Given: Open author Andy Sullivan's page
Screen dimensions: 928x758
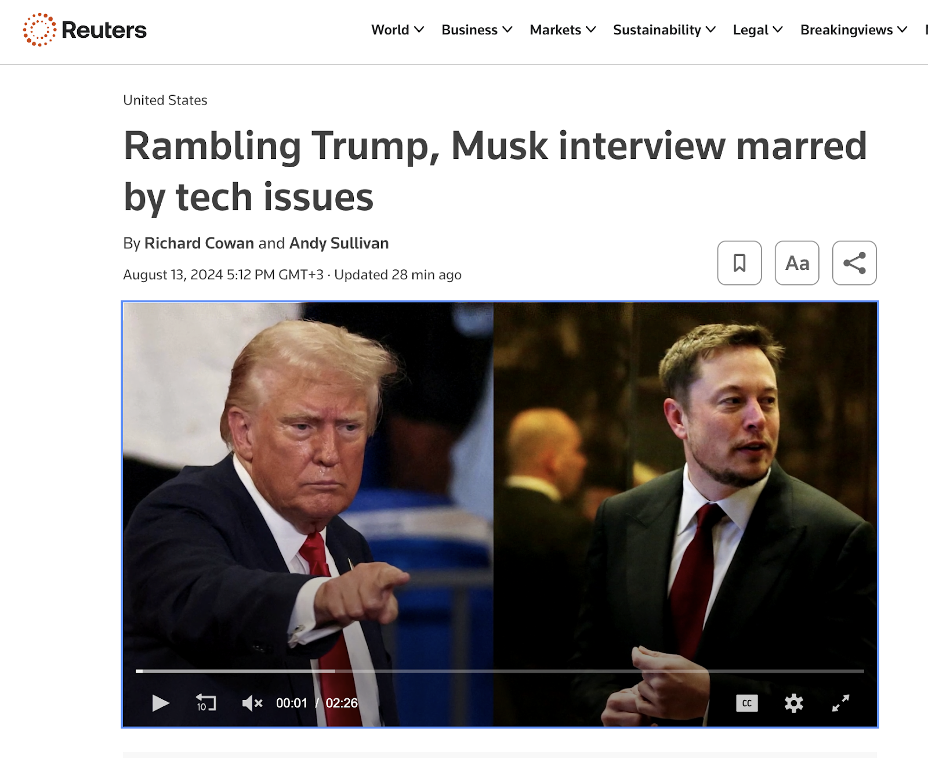Looking at the screenshot, I should point(339,243).
